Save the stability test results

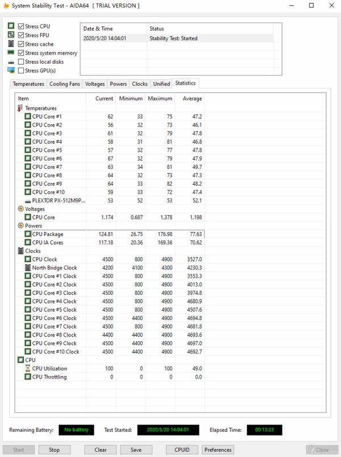[136, 450]
